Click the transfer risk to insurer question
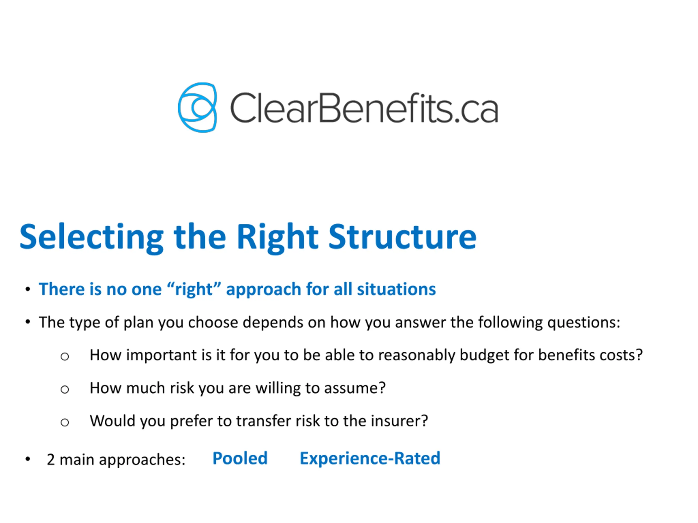Image resolution: width=698 pixels, height=523 pixels. pos(259,421)
